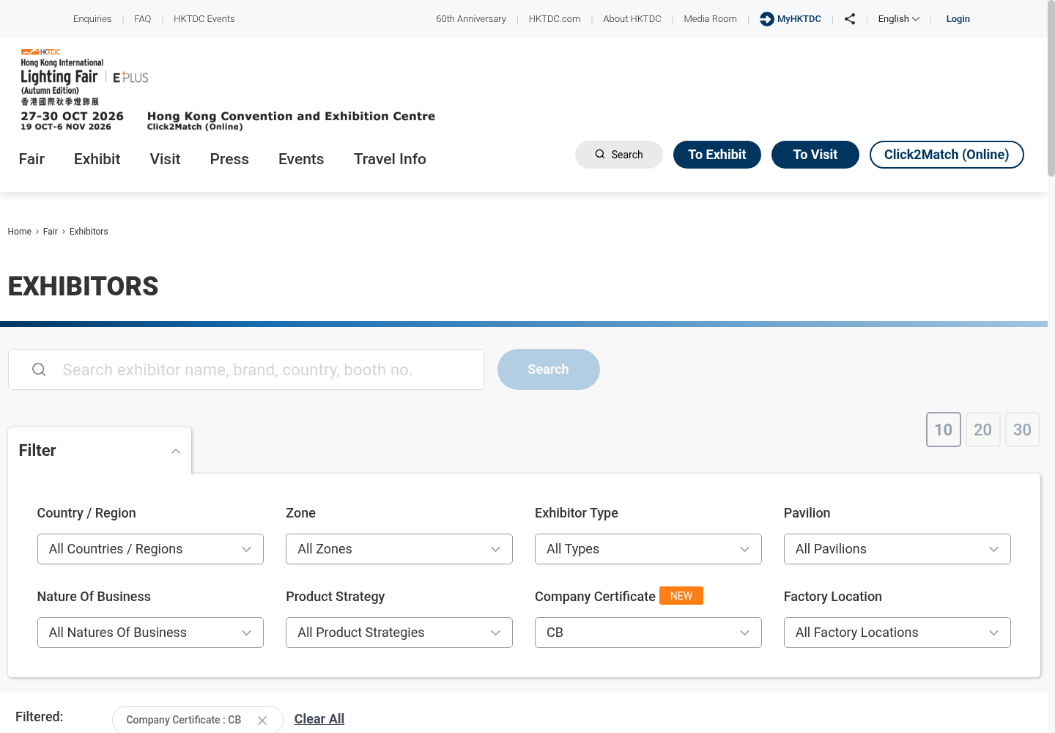
Task: Open the Travel Info menu
Action: (x=390, y=159)
